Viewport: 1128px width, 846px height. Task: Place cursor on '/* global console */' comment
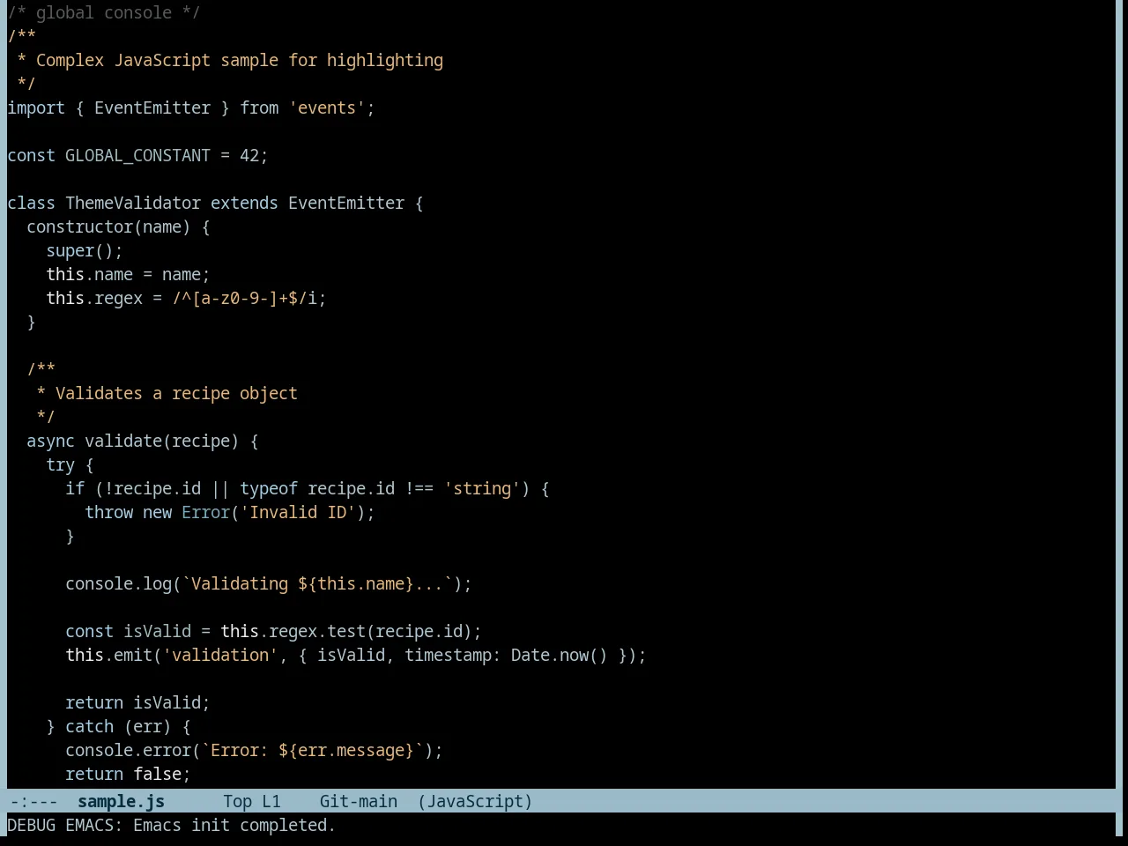click(104, 13)
